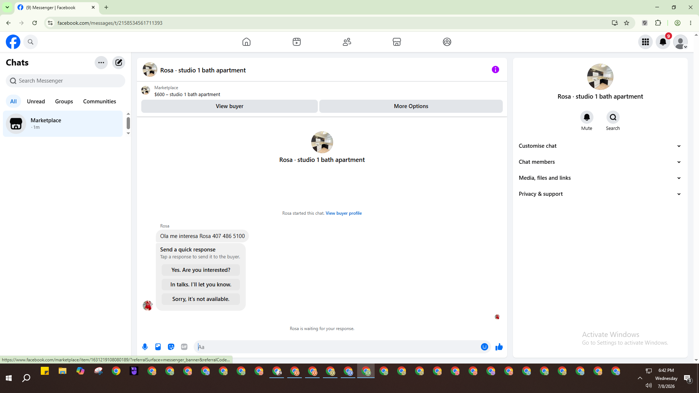
Task: Click the conversation header title 'Rosa · studio 1 bath apartment'
Action: coord(203,70)
